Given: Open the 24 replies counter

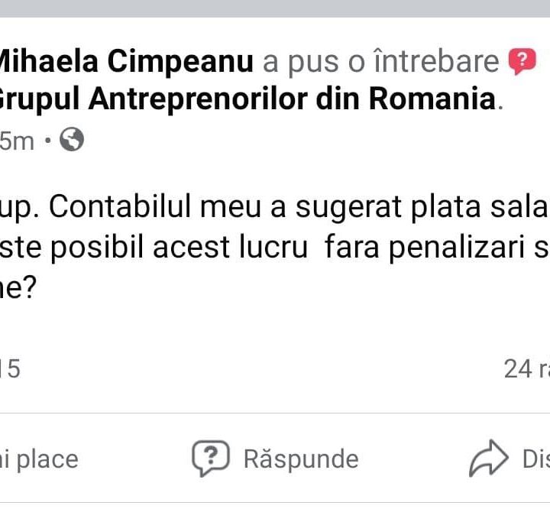Looking at the screenshot, I should 526,369.
